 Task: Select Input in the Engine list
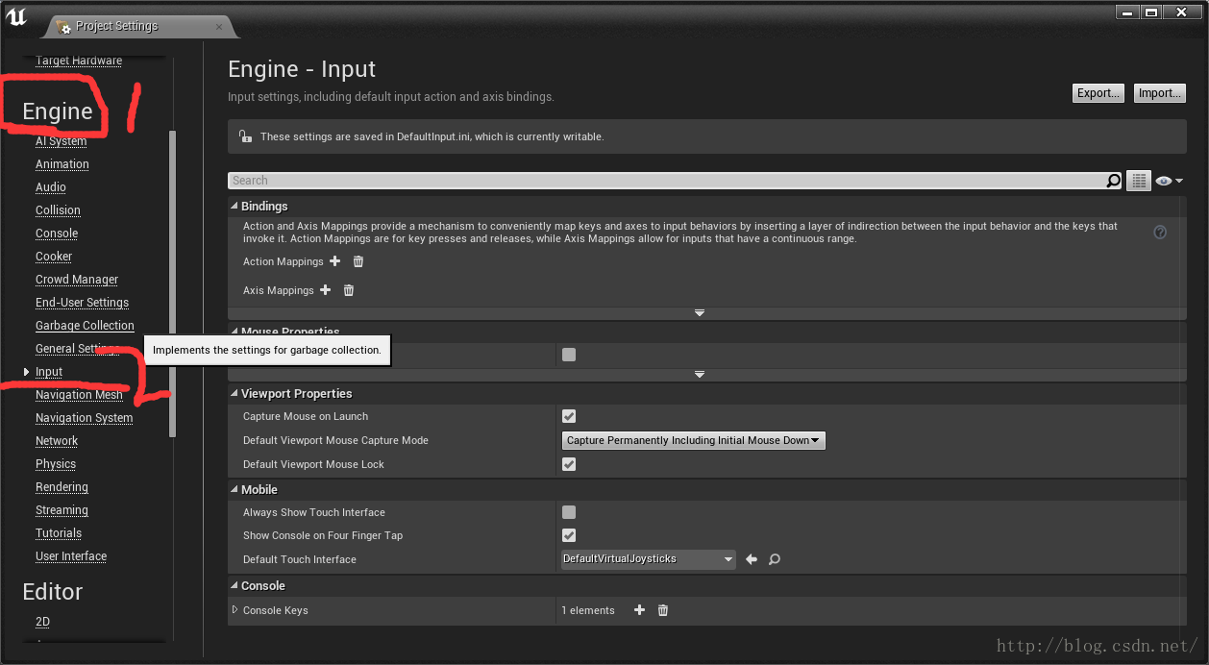pos(49,372)
